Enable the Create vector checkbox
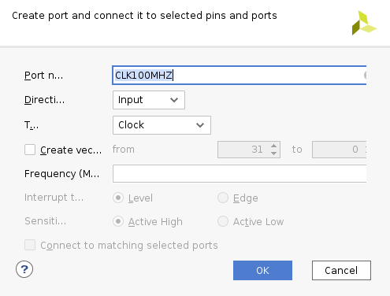The height and width of the screenshot is (296, 390). coord(30,150)
